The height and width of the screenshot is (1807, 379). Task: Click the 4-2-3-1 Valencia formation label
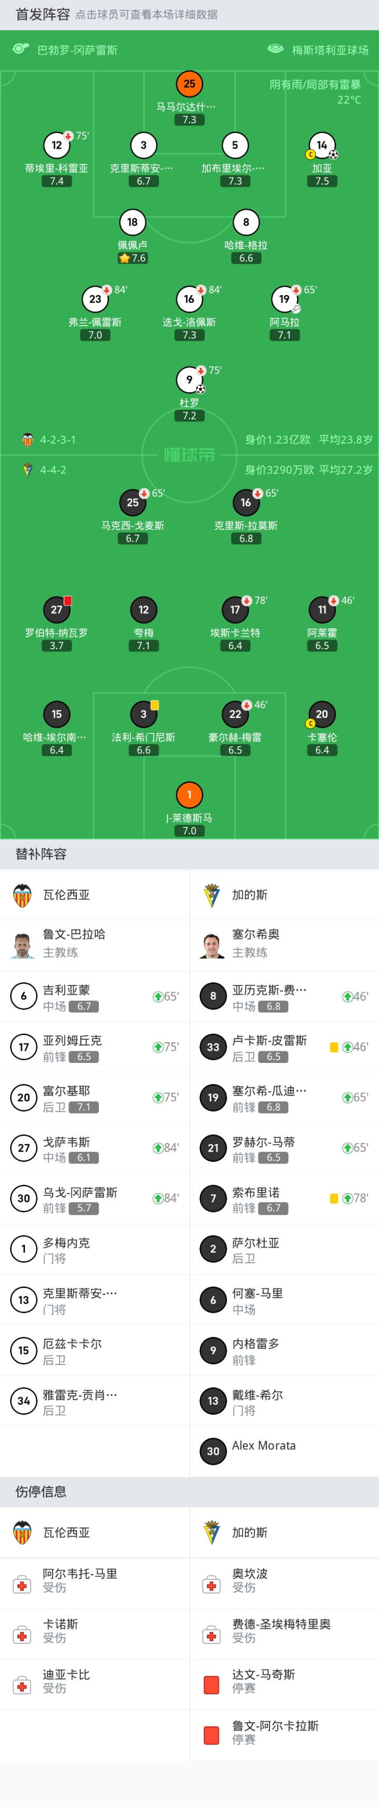coord(57,440)
